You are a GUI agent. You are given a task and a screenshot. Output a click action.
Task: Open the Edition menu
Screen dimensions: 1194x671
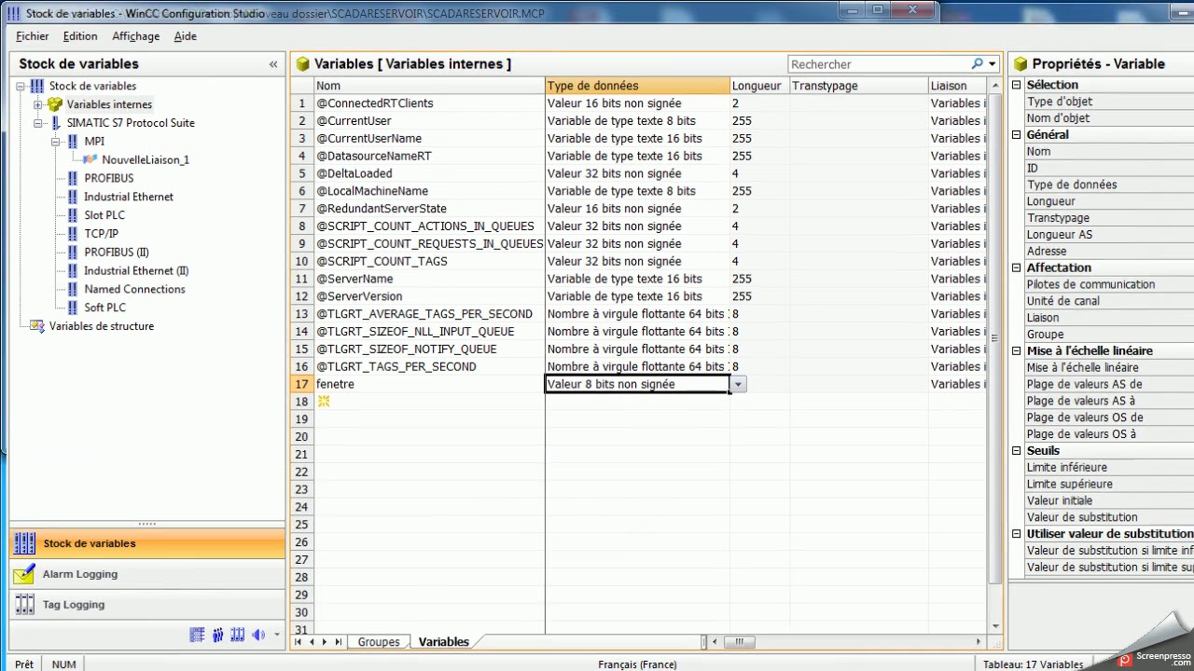(80, 36)
